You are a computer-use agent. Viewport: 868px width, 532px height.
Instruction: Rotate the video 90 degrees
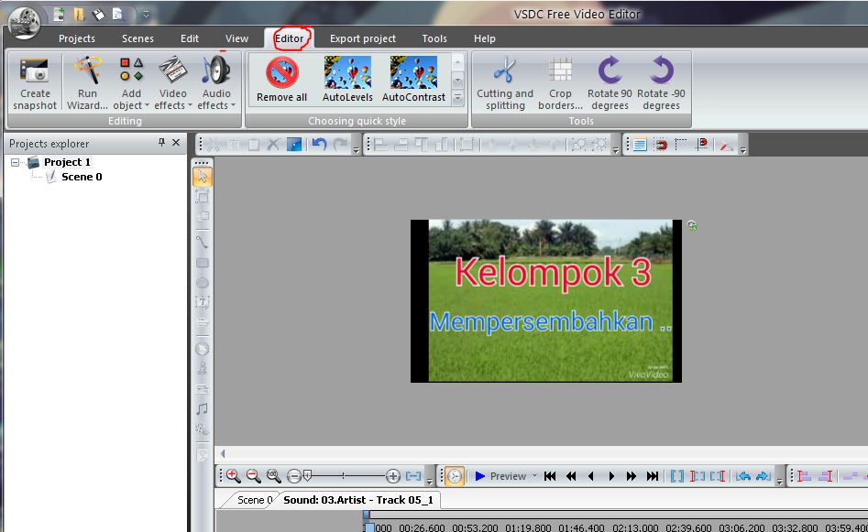pyautogui.click(x=609, y=82)
